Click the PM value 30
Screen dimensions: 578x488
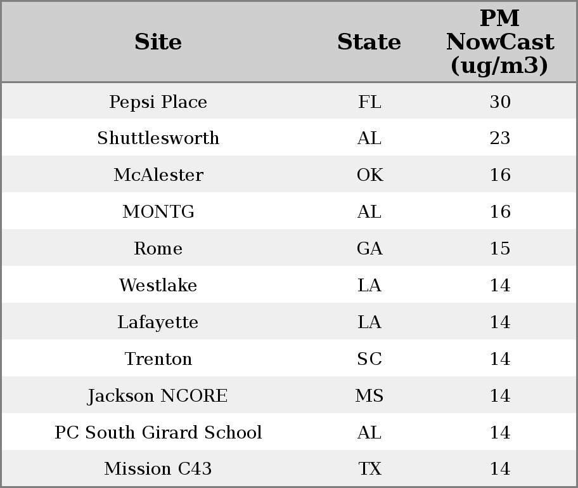click(500, 102)
